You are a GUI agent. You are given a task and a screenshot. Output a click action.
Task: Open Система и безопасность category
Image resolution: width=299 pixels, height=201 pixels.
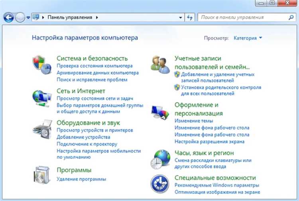[x=92, y=58]
